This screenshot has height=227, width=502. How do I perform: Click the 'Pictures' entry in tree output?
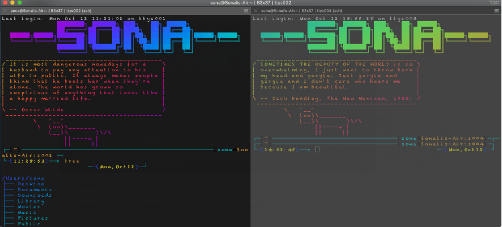(x=33, y=218)
